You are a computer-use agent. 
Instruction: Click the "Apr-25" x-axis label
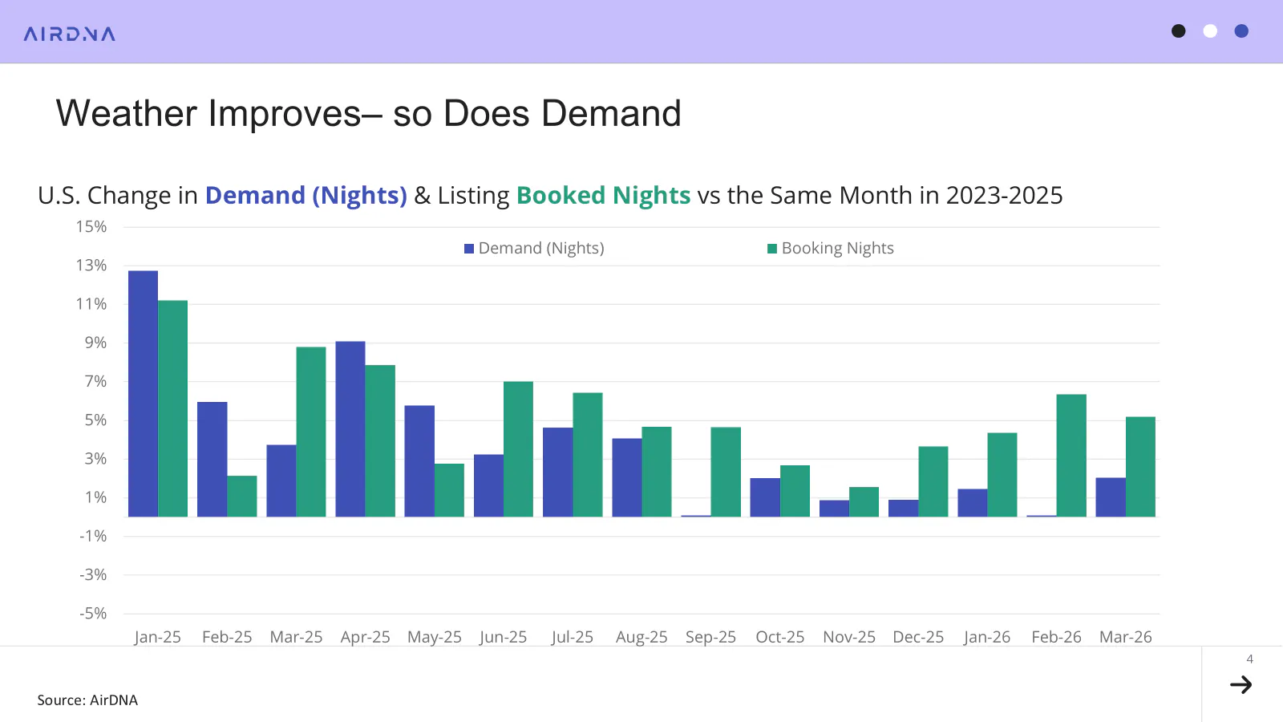coord(365,637)
